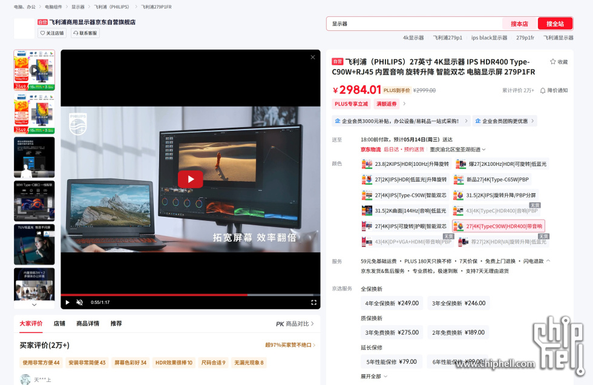Click the 飞利浦279p1 suggested search
This screenshot has height=385, width=593.
point(447,38)
